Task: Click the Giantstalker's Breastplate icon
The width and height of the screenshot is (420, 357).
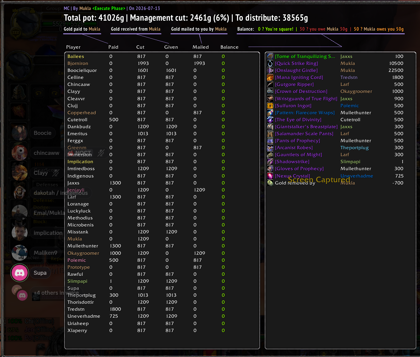Action: [270, 127]
